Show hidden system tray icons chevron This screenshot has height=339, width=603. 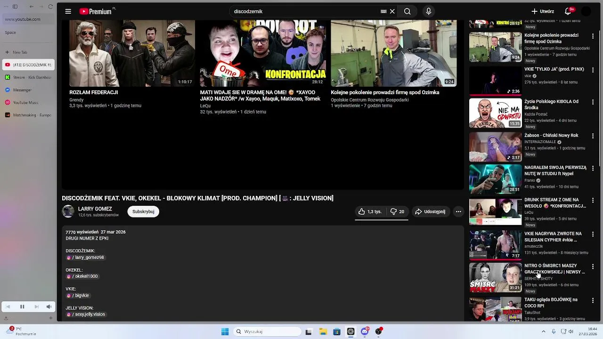point(543,332)
